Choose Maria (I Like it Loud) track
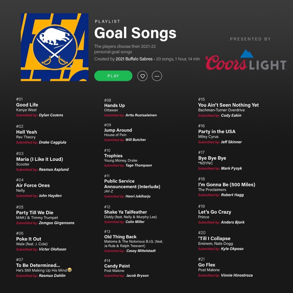Image resolution: width=293 pixels, height=293 pixels. click(40, 159)
